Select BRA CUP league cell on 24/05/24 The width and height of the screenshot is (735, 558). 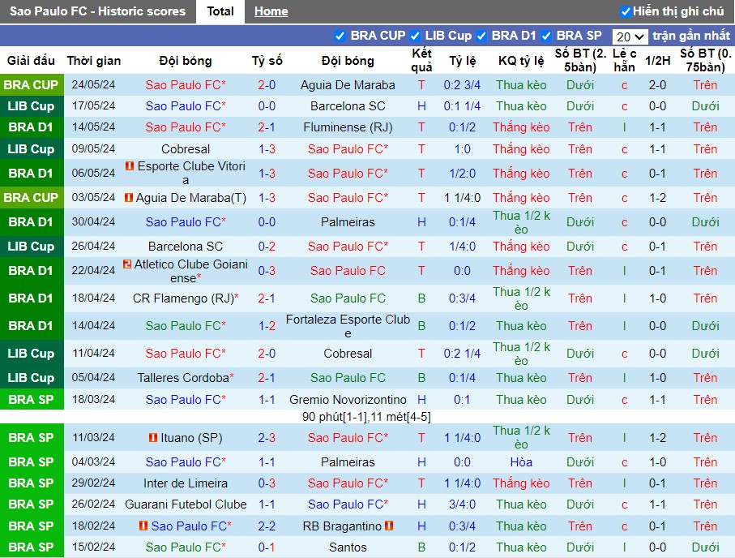coord(32,85)
